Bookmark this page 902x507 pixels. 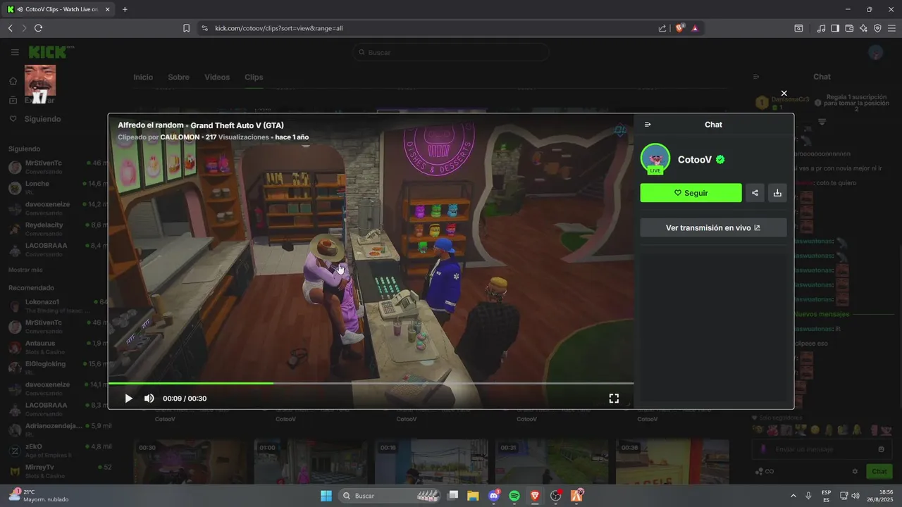tap(186, 28)
